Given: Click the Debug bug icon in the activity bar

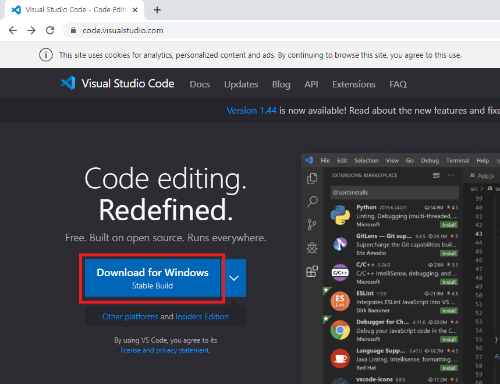Looking at the screenshot, I should (x=312, y=248).
